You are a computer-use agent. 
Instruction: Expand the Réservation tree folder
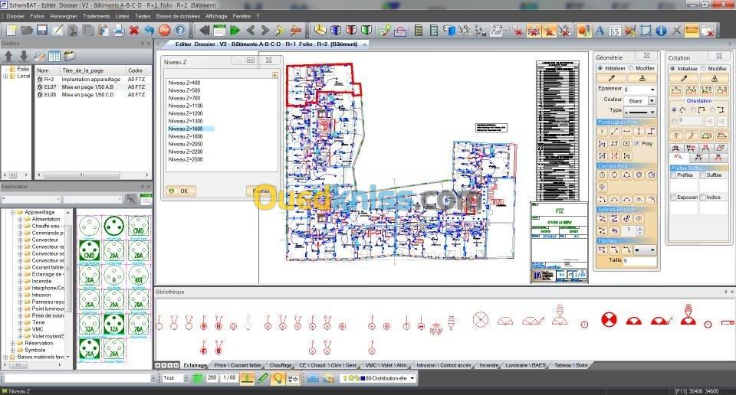pyautogui.click(x=13, y=344)
